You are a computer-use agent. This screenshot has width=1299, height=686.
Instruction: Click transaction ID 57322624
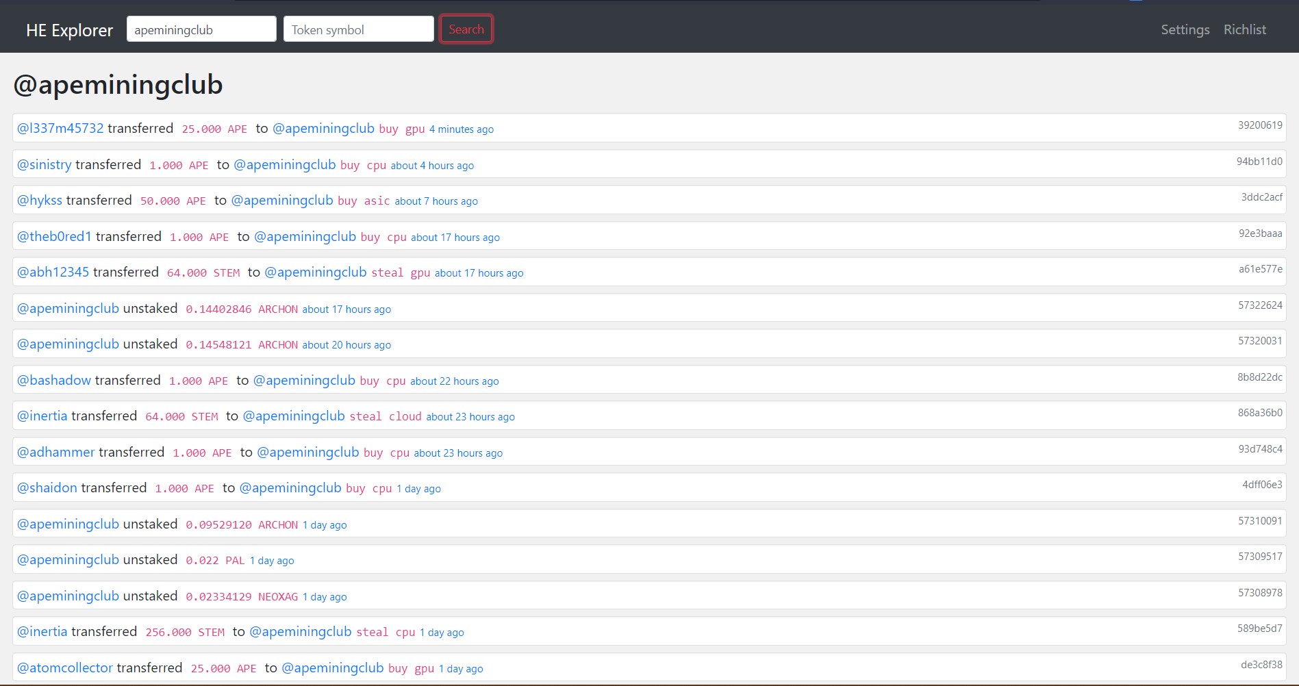coord(1260,305)
